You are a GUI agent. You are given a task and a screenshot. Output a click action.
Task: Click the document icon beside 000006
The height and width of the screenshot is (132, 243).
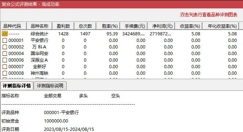5,60
